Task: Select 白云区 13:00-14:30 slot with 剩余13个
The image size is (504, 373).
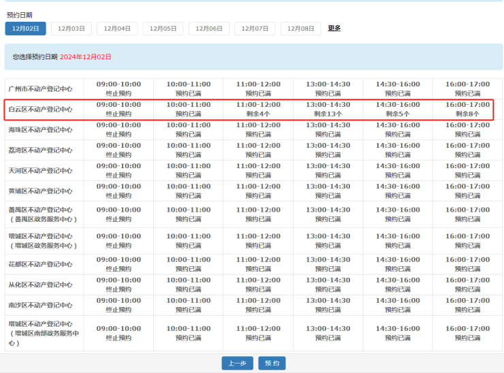Action: click(x=328, y=109)
